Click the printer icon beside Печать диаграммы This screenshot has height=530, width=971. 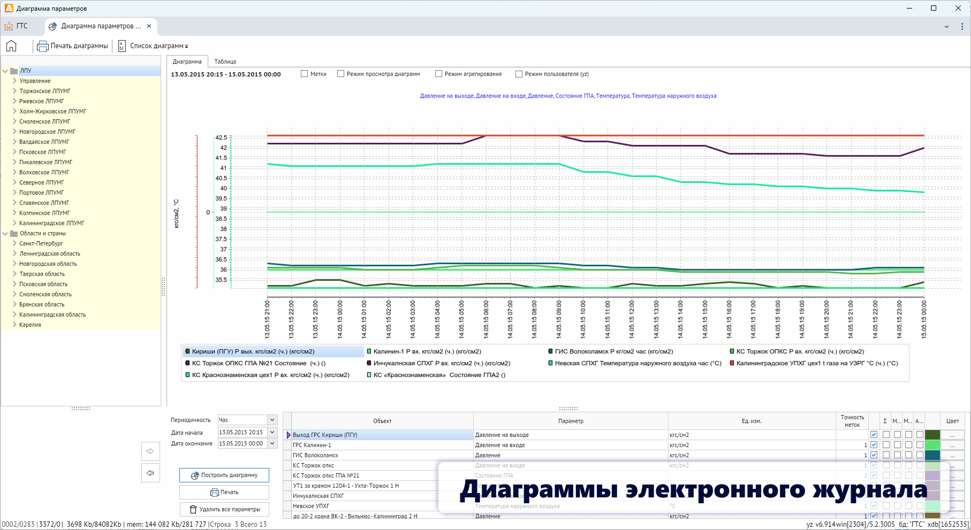(42, 46)
